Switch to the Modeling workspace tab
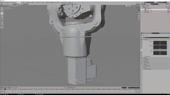This screenshot has width=170, height=95. [23, 2]
